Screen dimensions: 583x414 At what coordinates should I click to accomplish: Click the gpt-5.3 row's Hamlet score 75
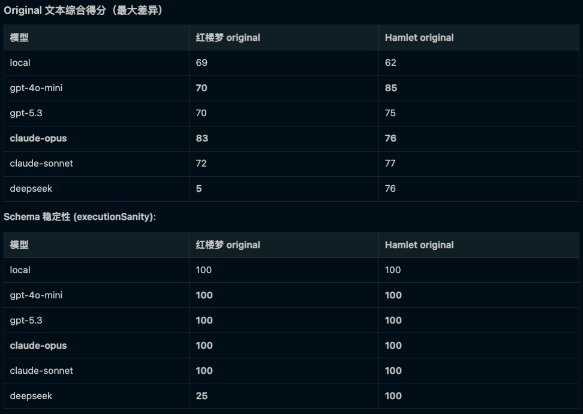390,113
